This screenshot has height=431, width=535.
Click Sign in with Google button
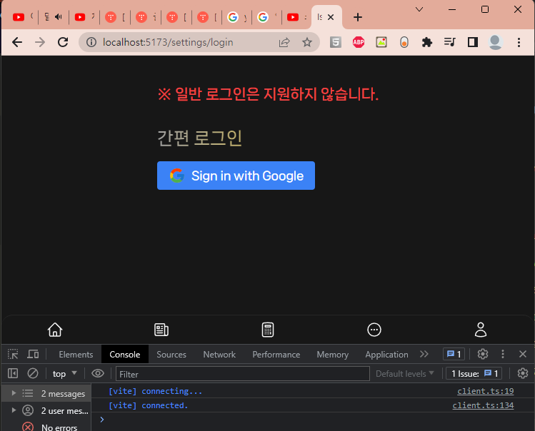pyautogui.click(x=236, y=176)
